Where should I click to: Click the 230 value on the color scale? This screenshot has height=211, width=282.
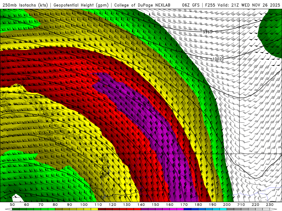tap(270, 205)
